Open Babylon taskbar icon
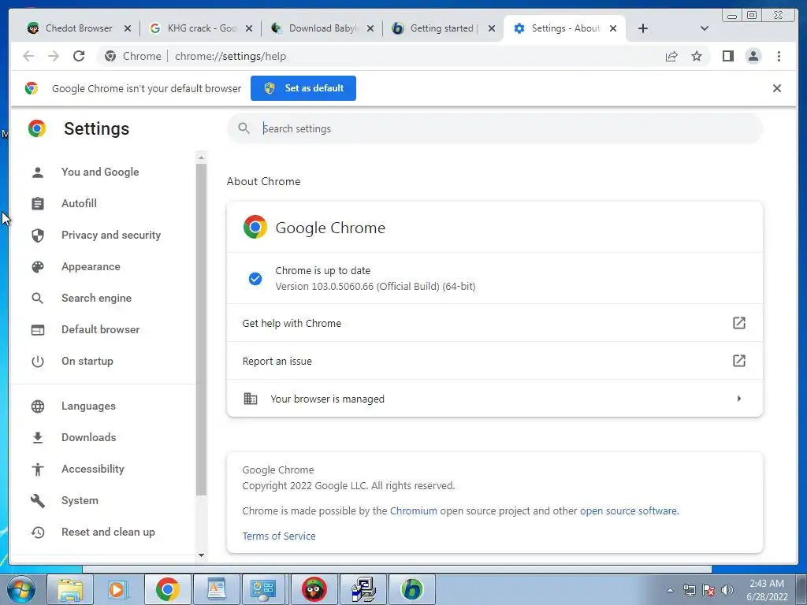This screenshot has width=807, height=605. click(411, 589)
